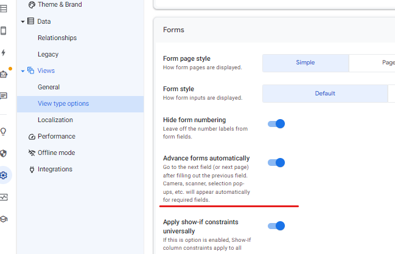Click the "Form style" label

pyautogui.click(x=178, y=89)
